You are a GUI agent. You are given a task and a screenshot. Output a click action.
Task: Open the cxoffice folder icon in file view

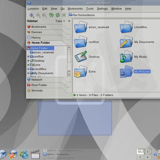pos(81,42)
